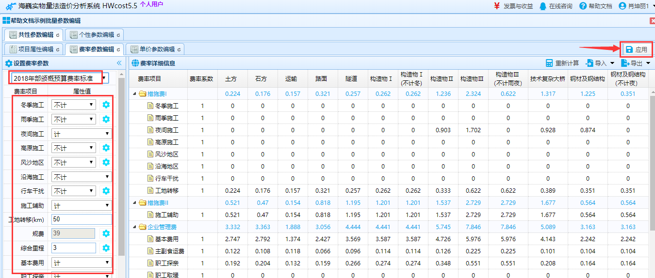
Task: Click the gear icon beside 综合里程
Action: tap(106, 248)
